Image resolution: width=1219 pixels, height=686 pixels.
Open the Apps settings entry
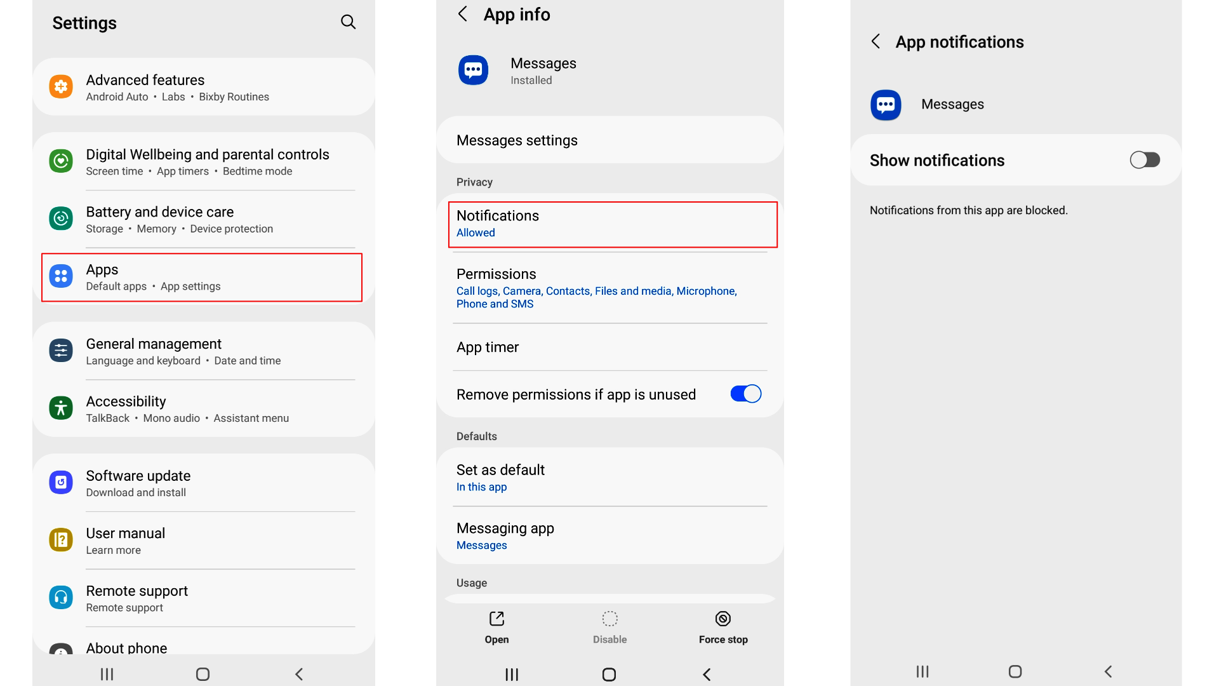202,278
